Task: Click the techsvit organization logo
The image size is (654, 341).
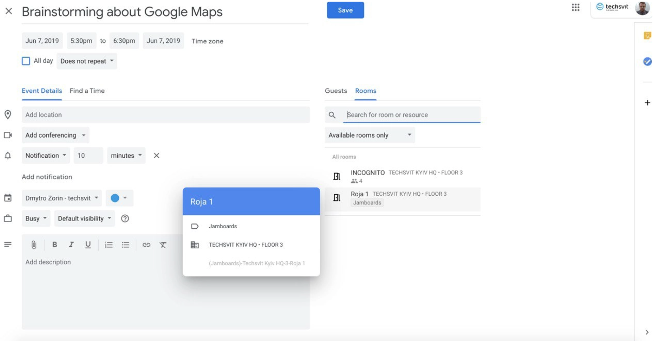Action: (612, 7)
